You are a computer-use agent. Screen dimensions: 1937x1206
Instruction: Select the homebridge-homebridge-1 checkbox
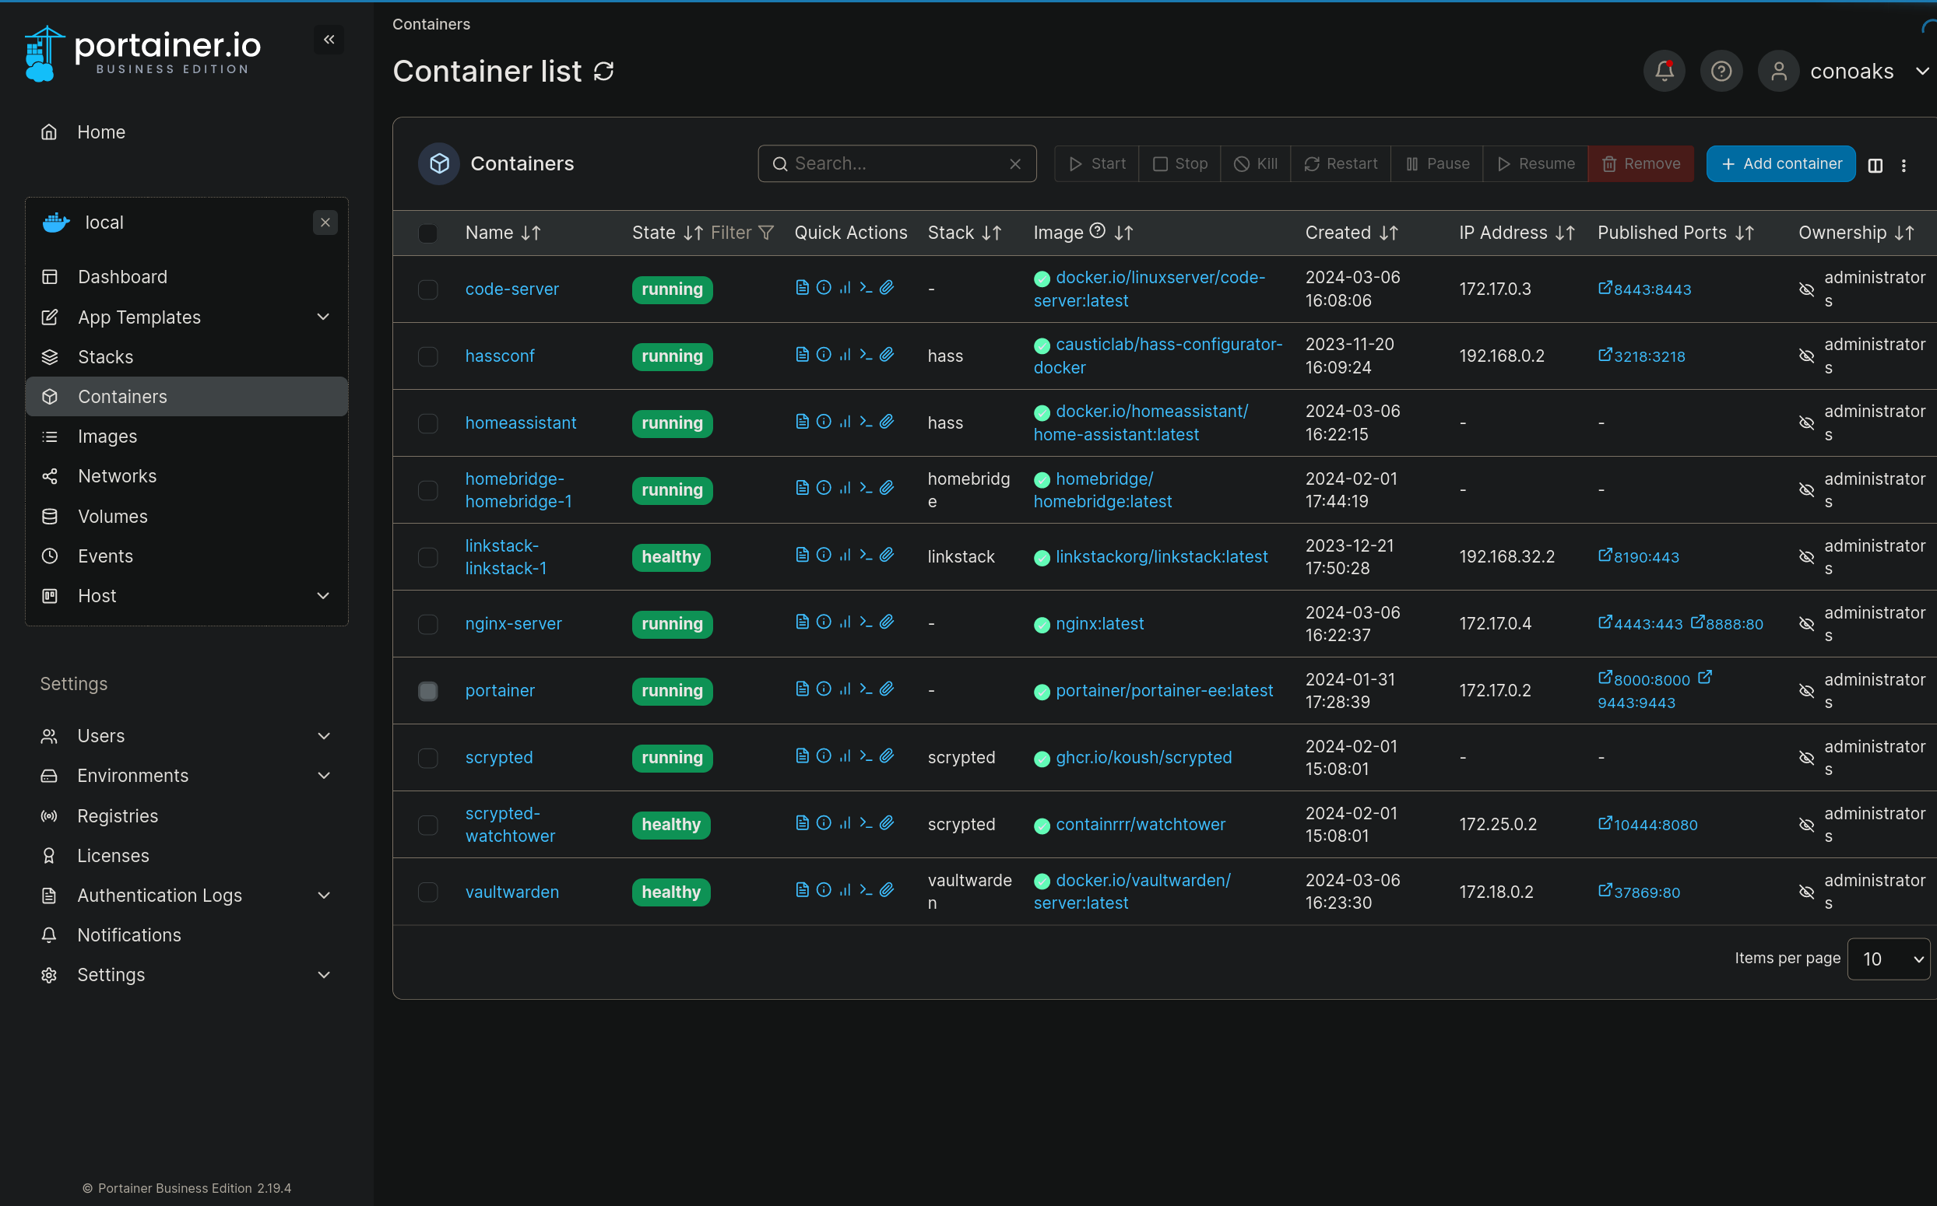click(427, 489)
